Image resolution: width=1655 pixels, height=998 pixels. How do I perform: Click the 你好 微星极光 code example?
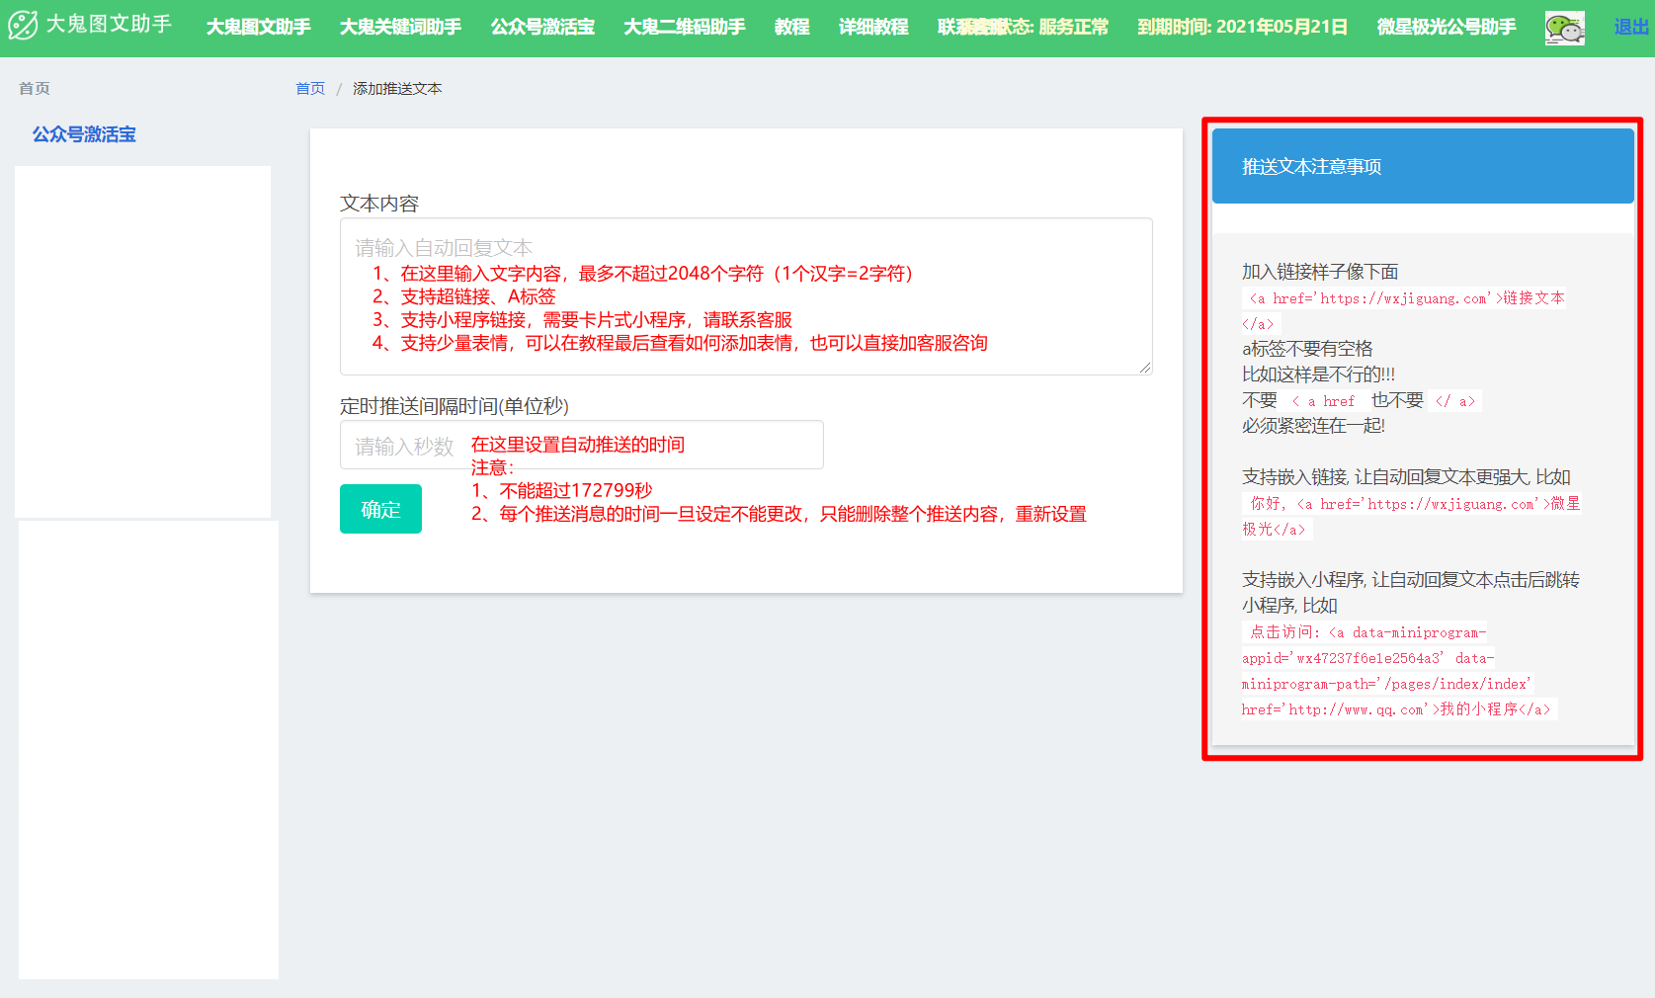[x=1412, y=516]
